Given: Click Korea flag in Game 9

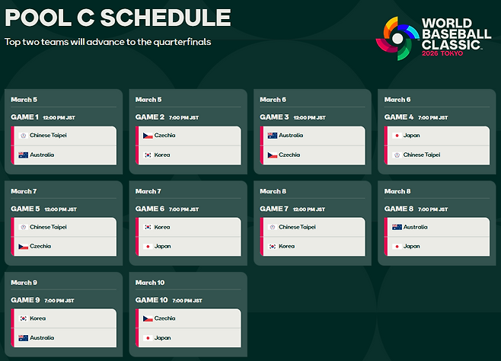Looking at the screenshot, I should tap(23, 318).
